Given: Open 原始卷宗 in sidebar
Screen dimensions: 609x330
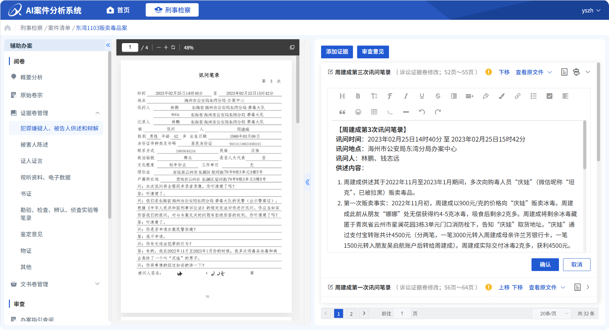Looking at the screenshot, I should click(31, 95).
